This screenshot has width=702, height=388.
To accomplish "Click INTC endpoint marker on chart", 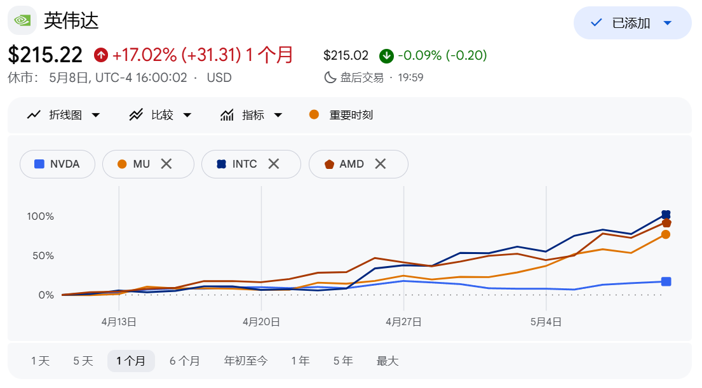I will point(666,215).
